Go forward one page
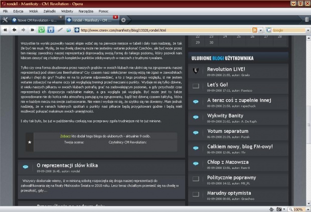Image resolution: width=311 pixels, height=212 pixels. tap(24, 30)
